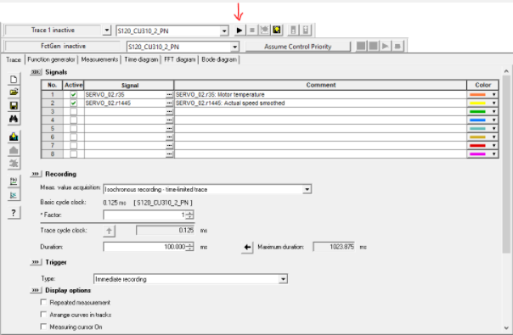513x335 pixels.
Task: Switch to the Time diagram tab
Action: coord(141,59)
